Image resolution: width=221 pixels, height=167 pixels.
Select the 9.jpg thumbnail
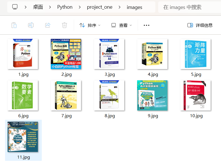click(x=152, y=95)
